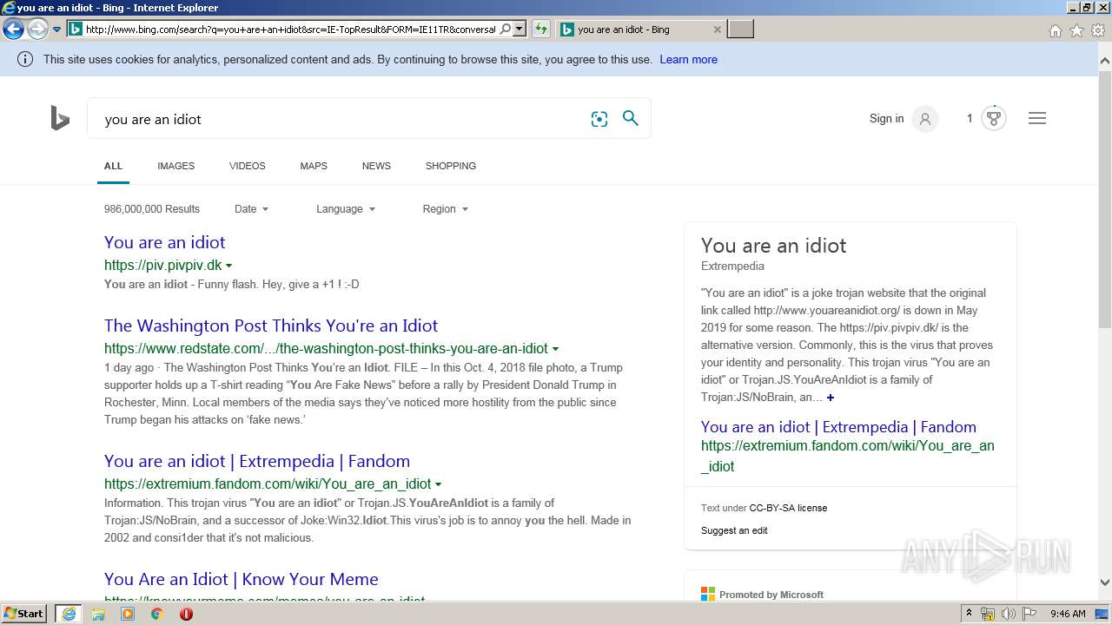Open 'You are an idiot | Extrempedia | Fandom' result
Screen dimensions: 1112x625
tap(257, 461)
